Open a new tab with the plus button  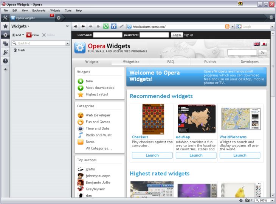(59, 18)
